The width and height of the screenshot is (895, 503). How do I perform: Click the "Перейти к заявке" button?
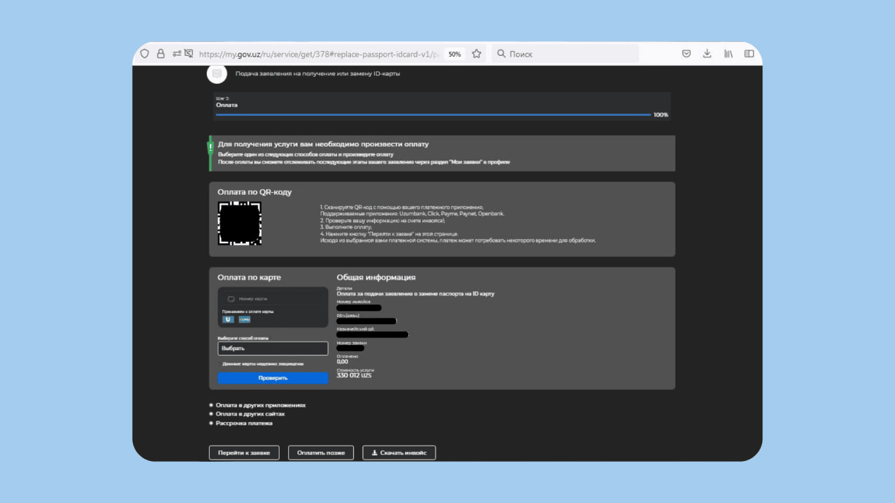(x=244, y=453)
